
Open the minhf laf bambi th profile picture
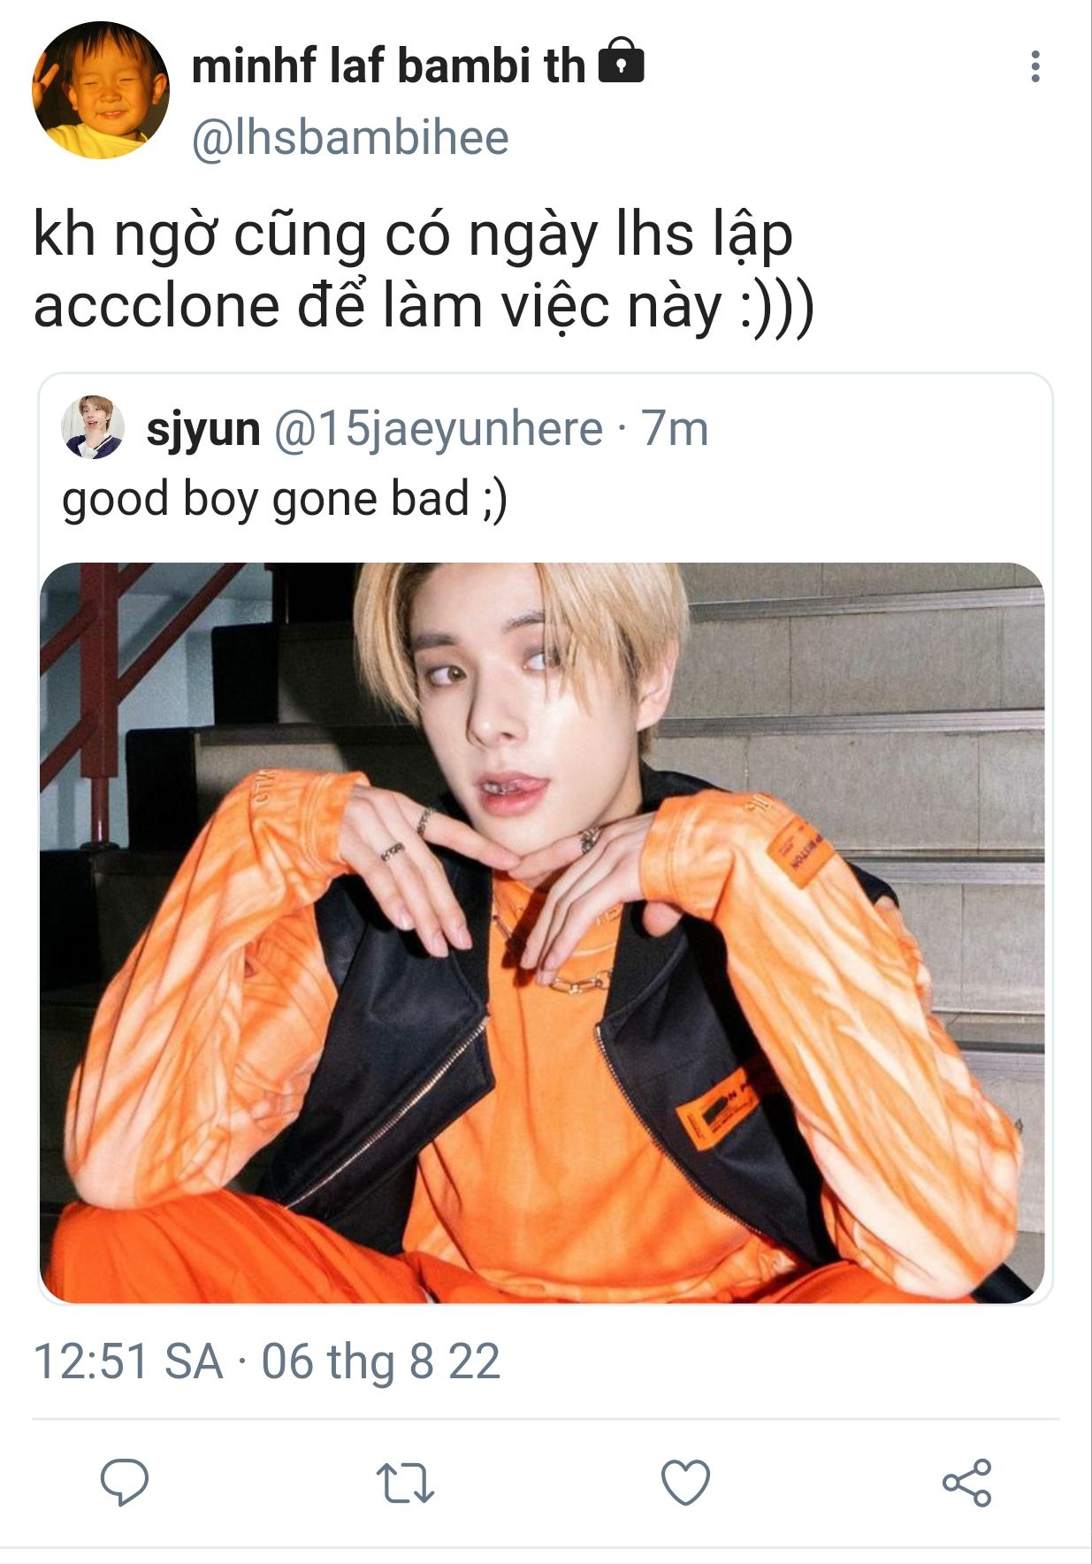[x=101, y=90]
